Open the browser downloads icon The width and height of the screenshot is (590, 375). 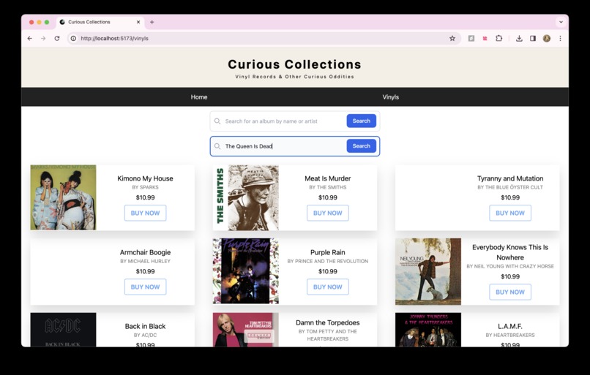point(519,38)
